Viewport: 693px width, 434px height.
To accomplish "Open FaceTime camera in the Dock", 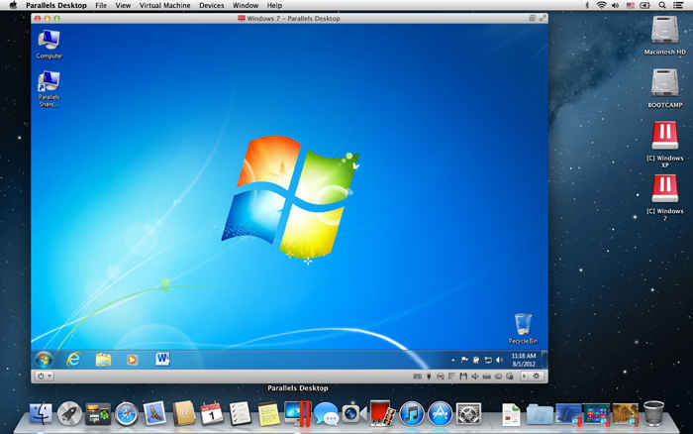I will point(354,414).
